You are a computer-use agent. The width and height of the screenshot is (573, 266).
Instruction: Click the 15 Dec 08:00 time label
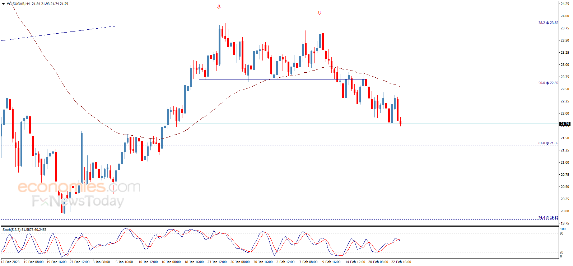(33, 262)
